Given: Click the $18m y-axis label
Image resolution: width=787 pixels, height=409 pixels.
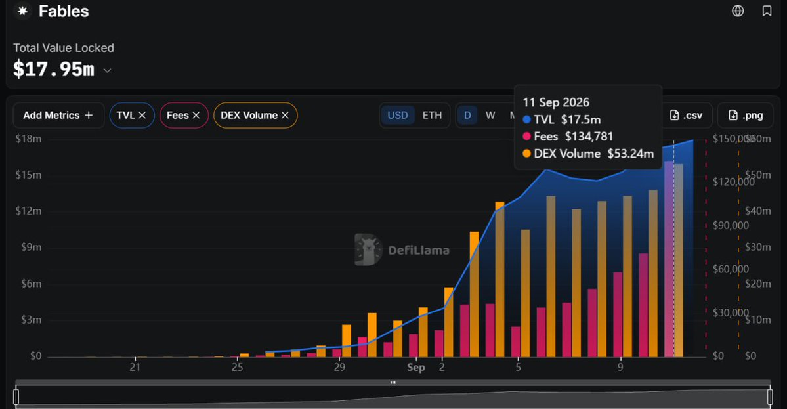Looking at the screenshot, I should point(29,139).
